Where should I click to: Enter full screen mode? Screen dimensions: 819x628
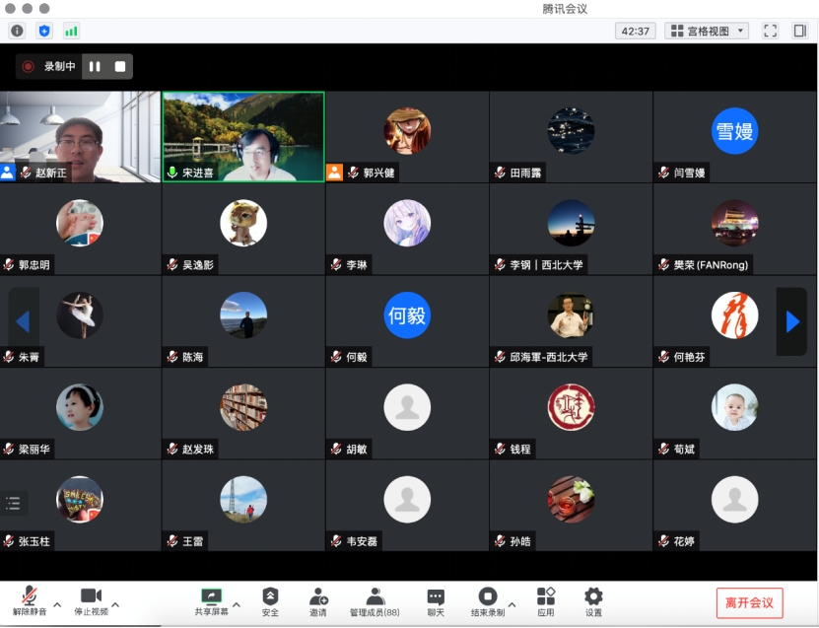click(771, 31)
